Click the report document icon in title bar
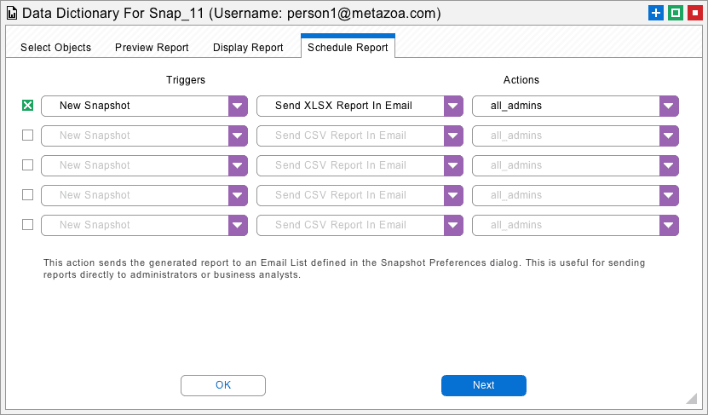This screenshot has height=415, width=708. [12, 13]
